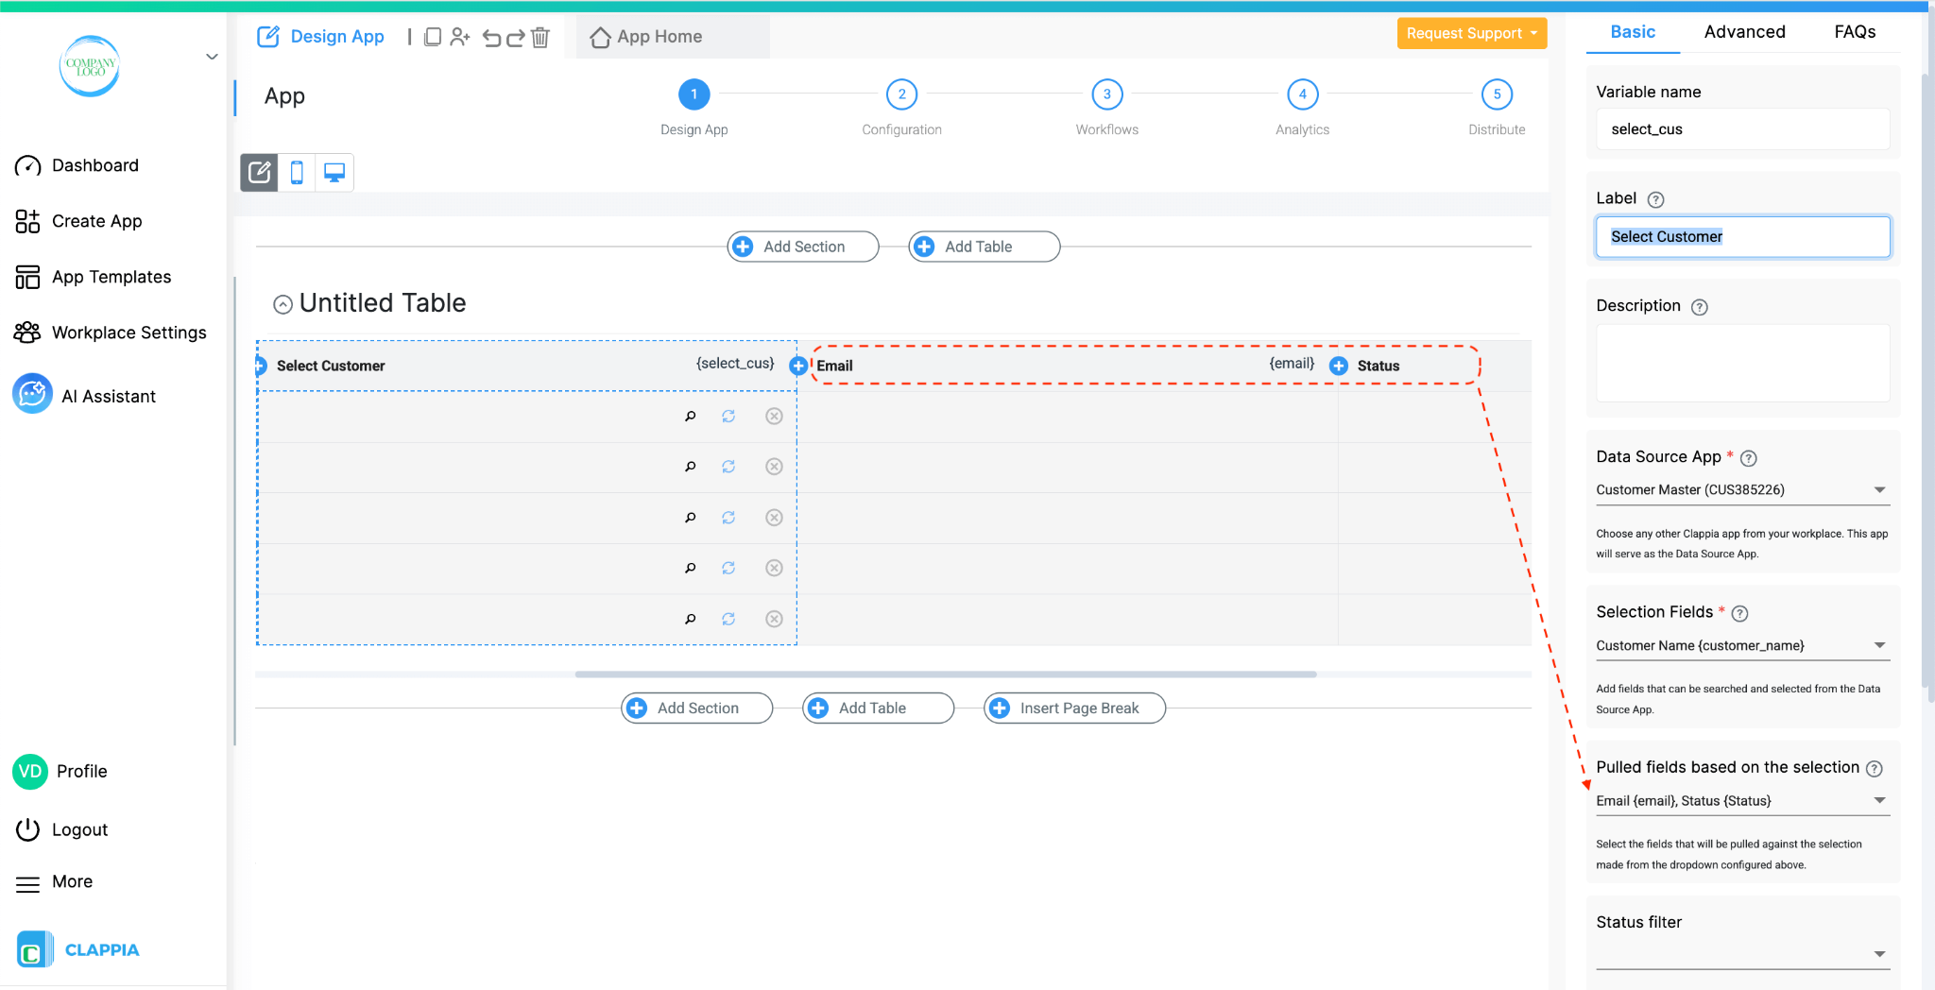Click the search magnifier in the first table row

(691, 416)
